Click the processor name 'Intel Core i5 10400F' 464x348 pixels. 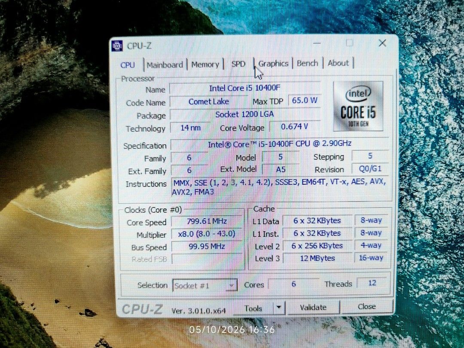tap(245, 88)
